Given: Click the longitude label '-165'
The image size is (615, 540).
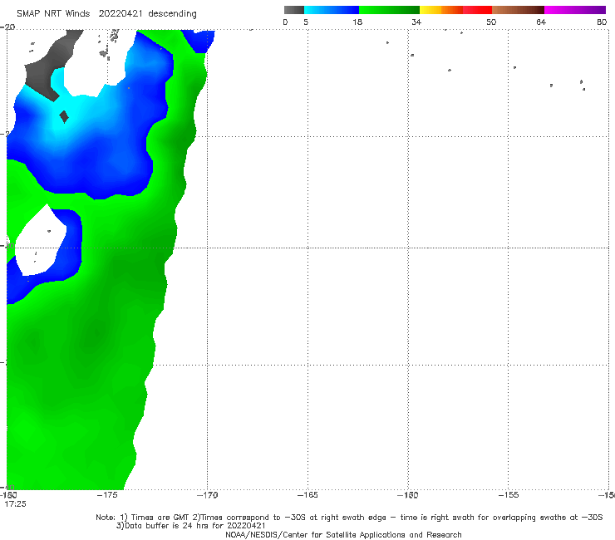Looking at the screenshot, I should 307,495.
